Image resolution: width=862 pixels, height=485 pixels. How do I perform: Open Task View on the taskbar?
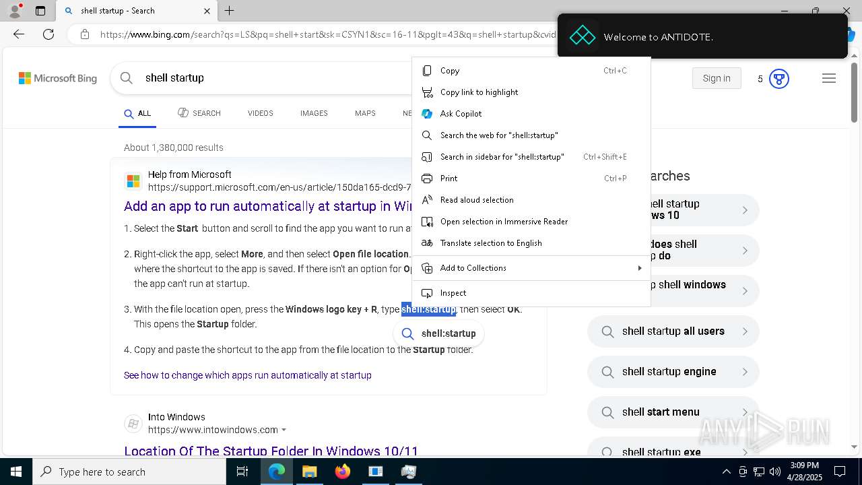242,472
